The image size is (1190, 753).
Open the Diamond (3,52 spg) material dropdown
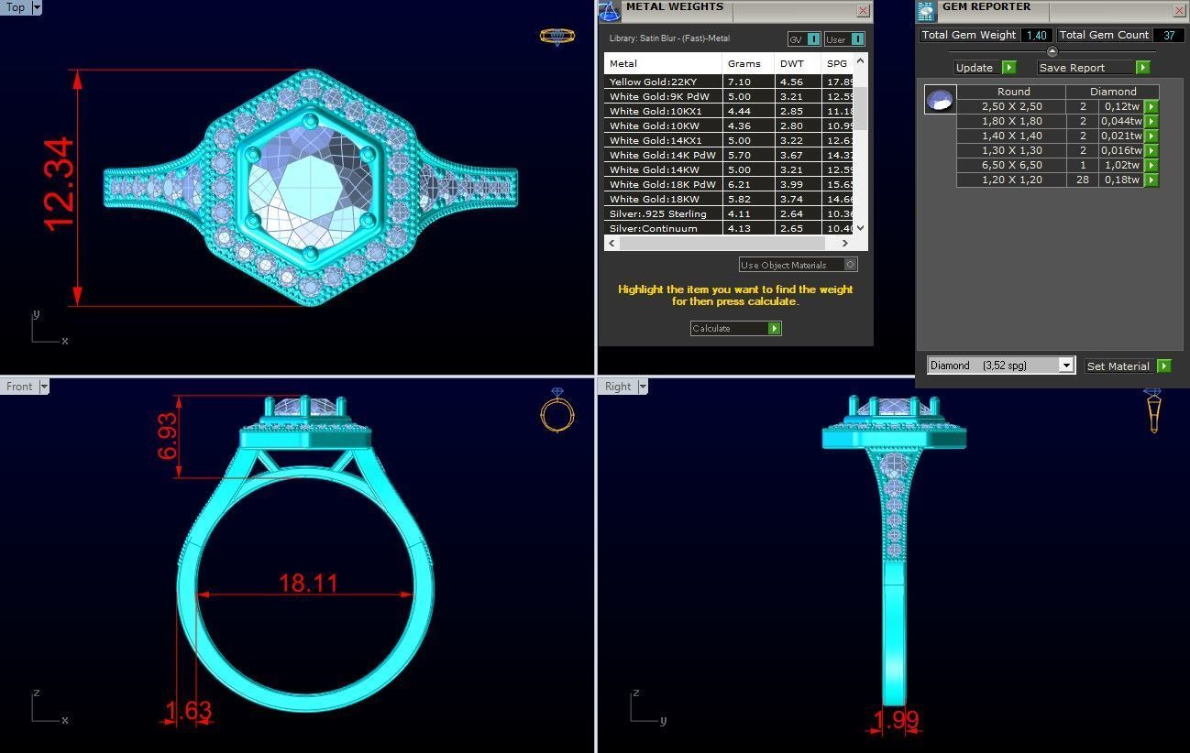pos(1065,366)
